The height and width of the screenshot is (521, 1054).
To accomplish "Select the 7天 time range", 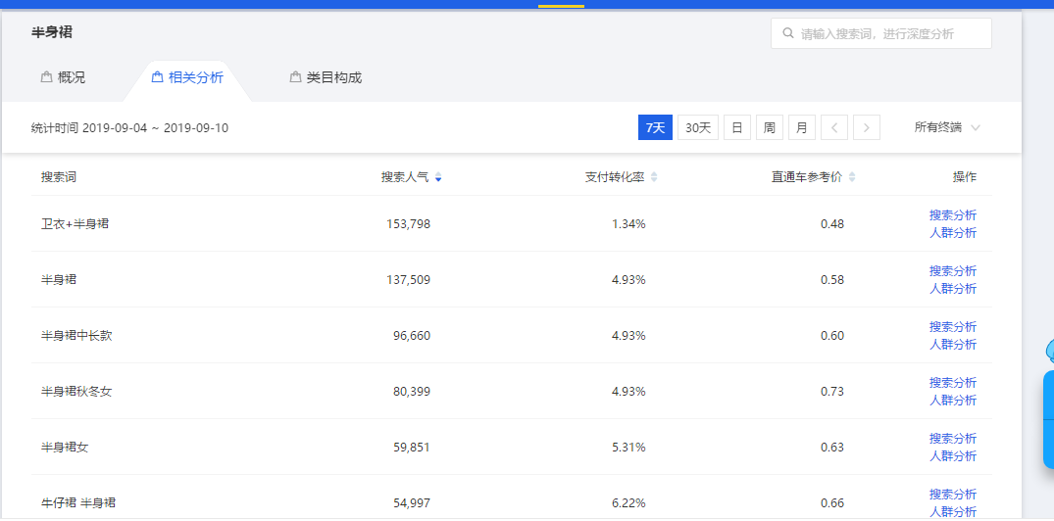I will 655,127.
